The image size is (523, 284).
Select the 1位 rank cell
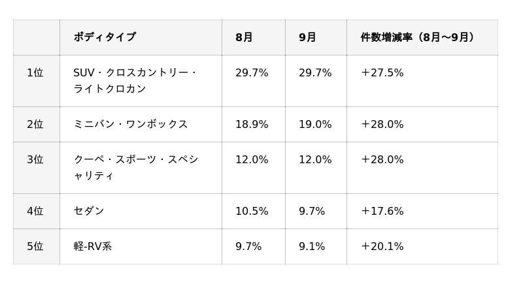pos(35,73)
